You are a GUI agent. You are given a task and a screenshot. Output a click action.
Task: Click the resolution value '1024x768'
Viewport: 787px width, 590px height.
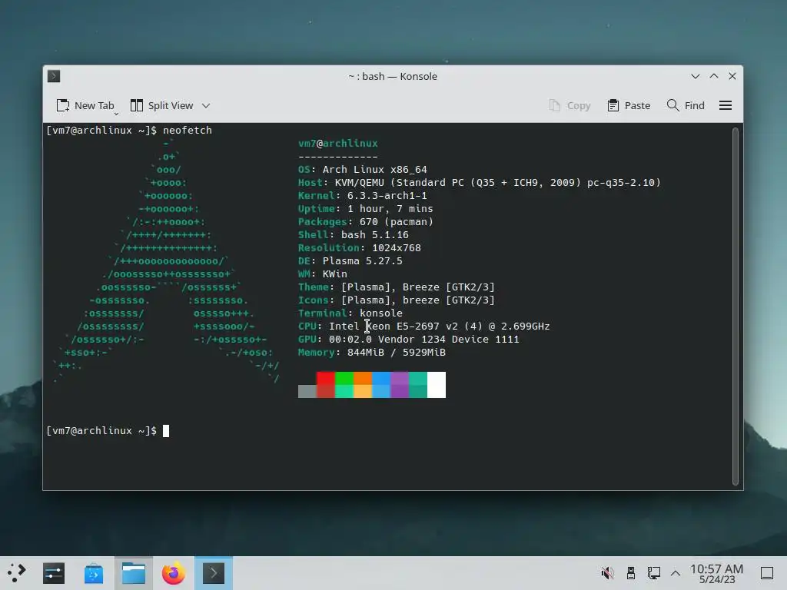397,248
